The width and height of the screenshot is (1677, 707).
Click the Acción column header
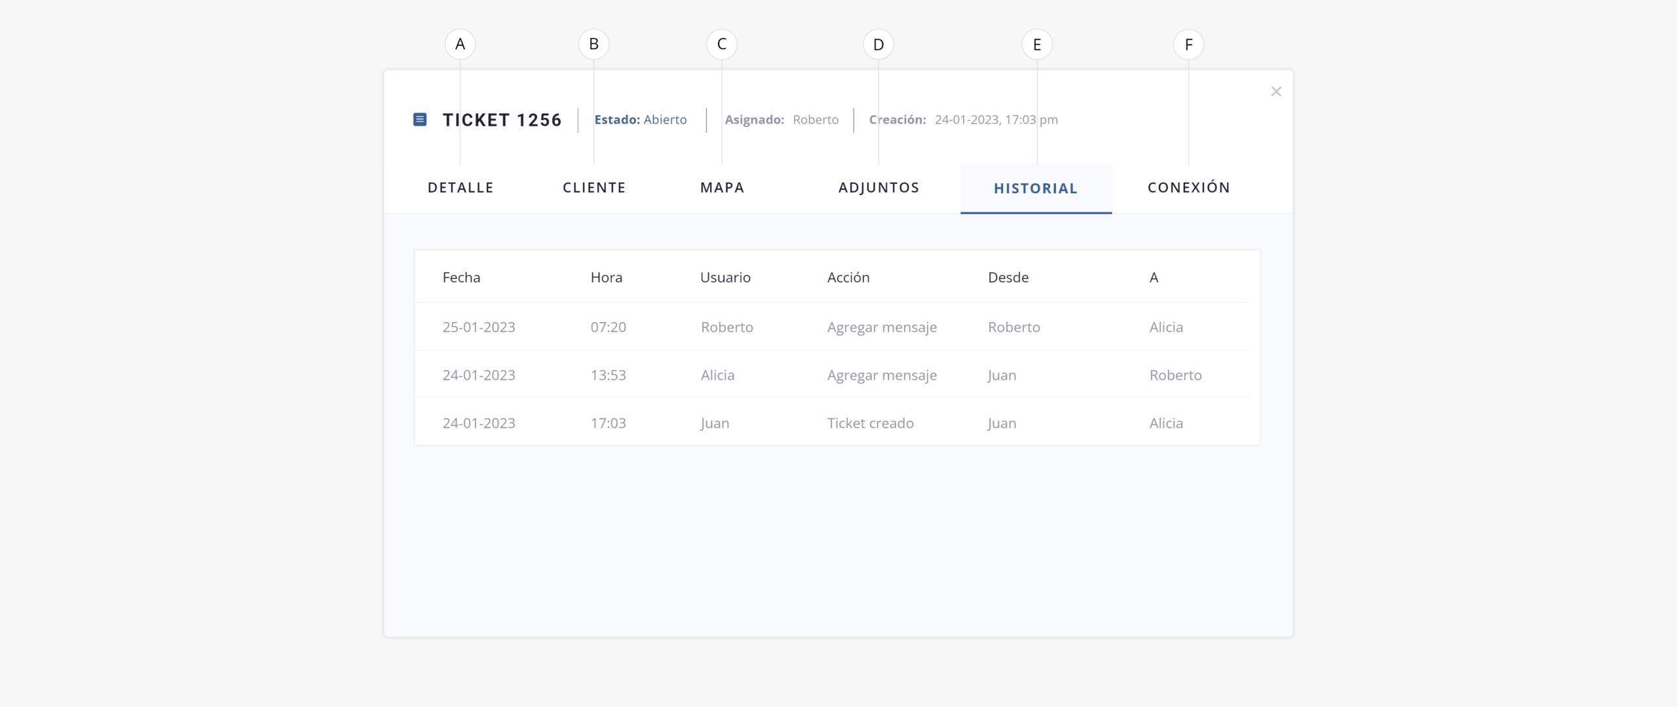coord(848,278)
